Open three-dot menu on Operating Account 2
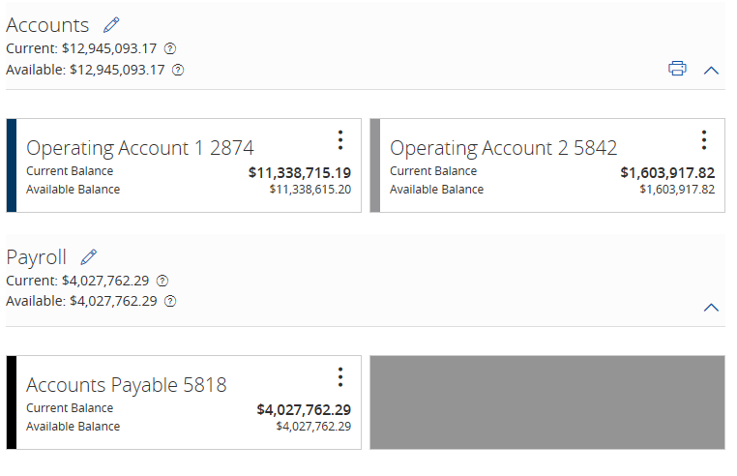 (x=704, y=140)
